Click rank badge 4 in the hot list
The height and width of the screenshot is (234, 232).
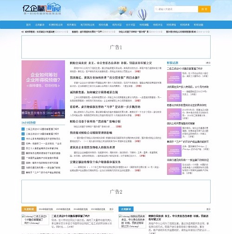[23, 143]
